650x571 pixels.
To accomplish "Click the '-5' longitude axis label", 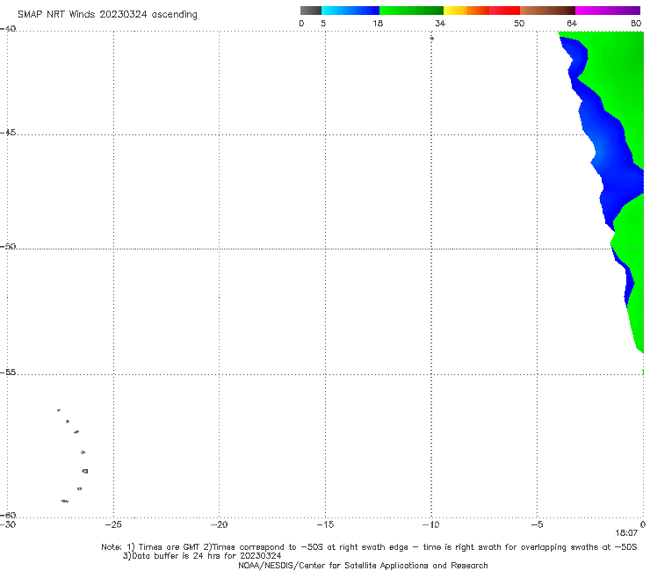I will click(538, 524).
